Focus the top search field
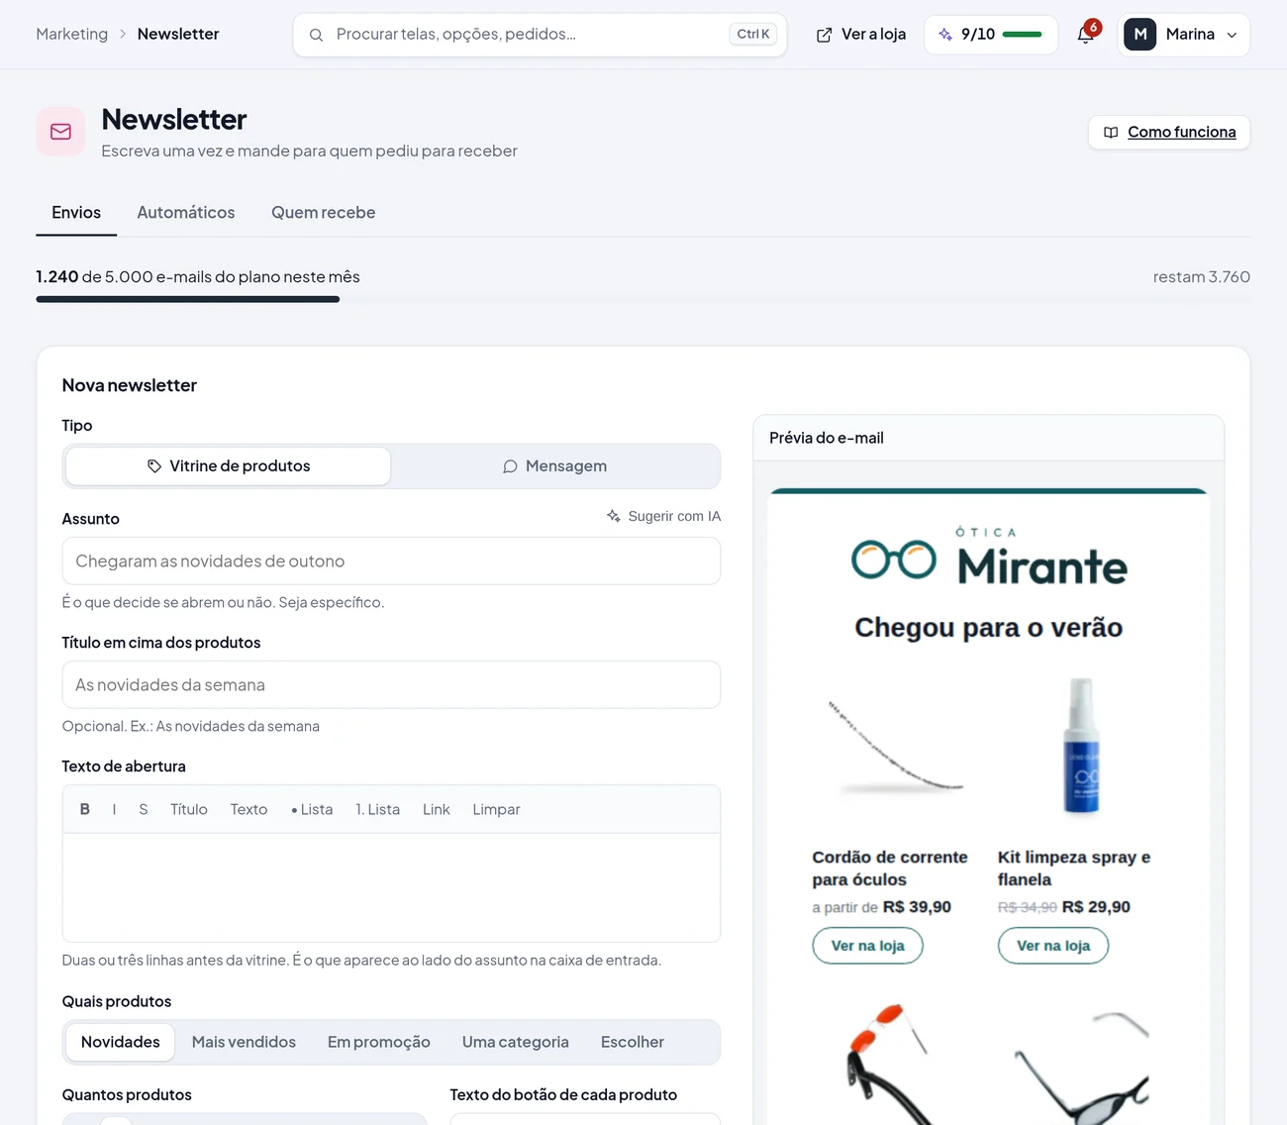1287x1125 pixels. (x=540, y=35)
